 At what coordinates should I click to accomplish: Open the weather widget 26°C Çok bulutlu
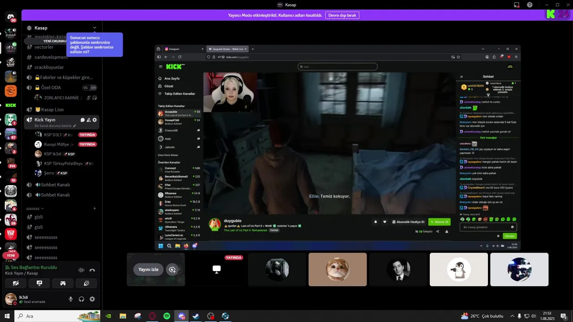[482, 316]
